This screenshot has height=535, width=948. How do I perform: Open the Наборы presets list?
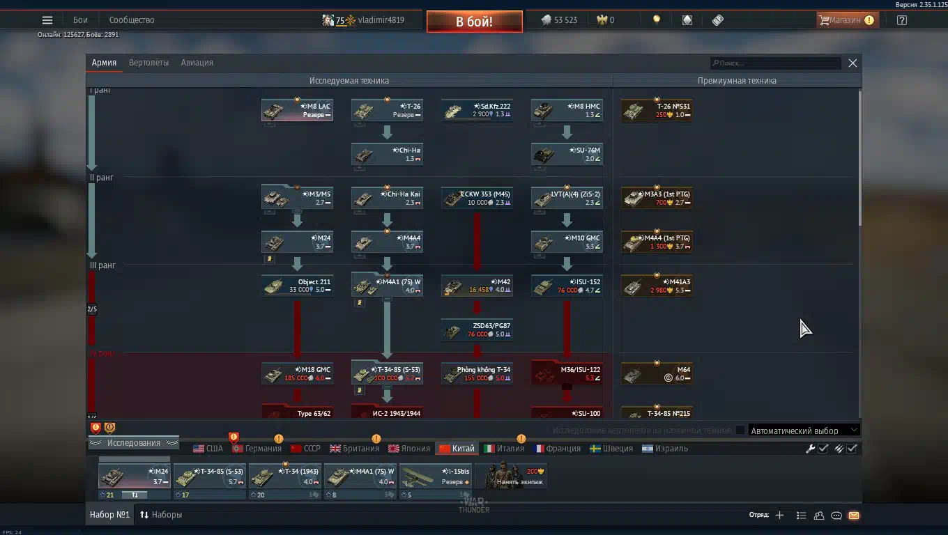coord(161,515)
